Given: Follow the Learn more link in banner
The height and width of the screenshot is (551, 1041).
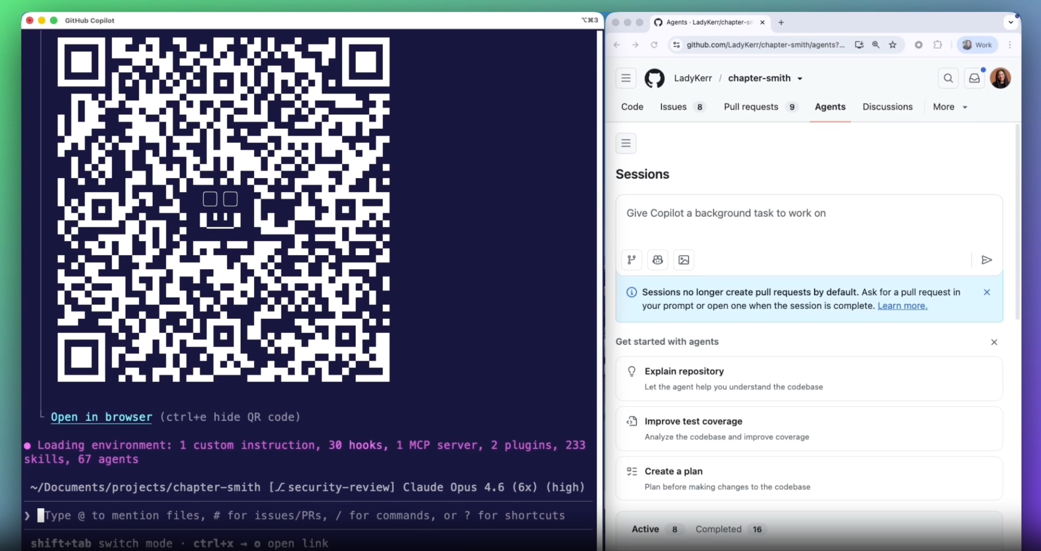Looking at the screenshot, I should click(903, 306).
